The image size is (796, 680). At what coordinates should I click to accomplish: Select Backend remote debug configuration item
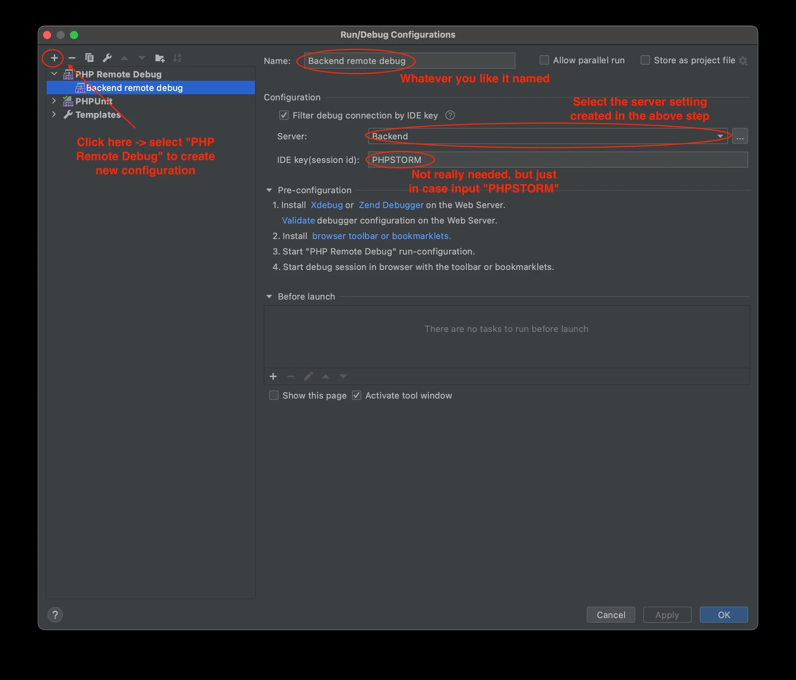(x=134, y=88)
